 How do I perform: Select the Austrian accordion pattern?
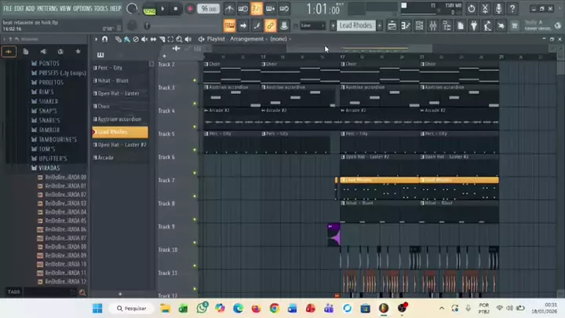tap(119, 119)
